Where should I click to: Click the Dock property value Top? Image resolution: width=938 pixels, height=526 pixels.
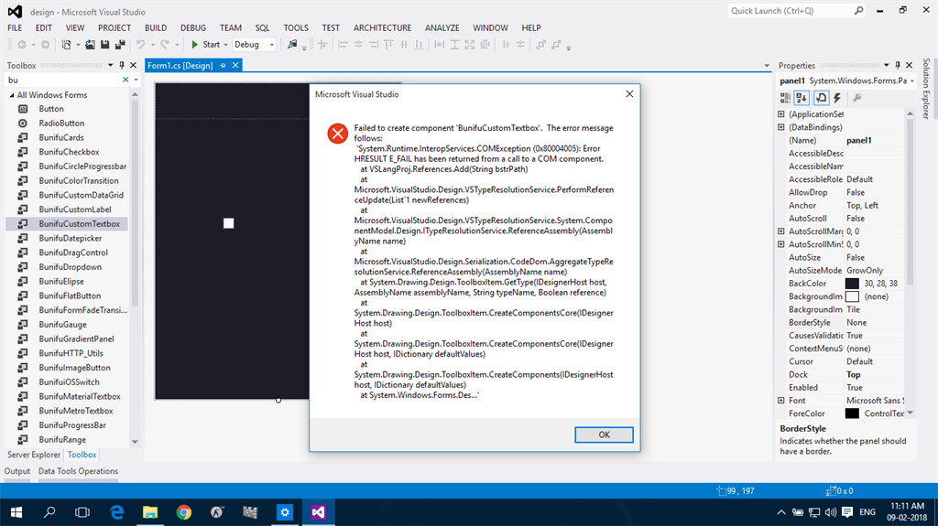click(x=853, y=375)
